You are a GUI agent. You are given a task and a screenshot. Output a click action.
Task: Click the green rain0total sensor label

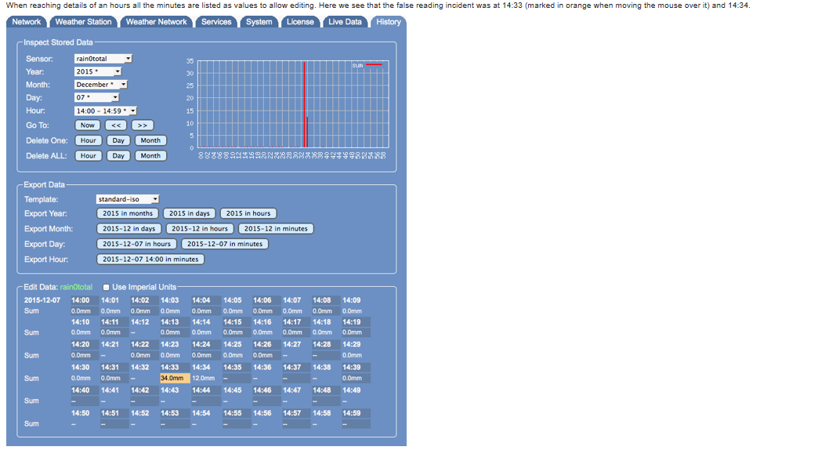coord(76,287)
